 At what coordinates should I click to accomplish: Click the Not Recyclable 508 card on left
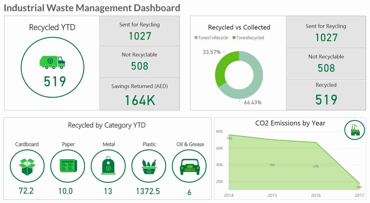pos(139,62)
